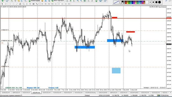Pick the horizontal line drawing tool
The width and height of the screenshot is (172, 97).
pyautogui.click(x=13, y=4)
